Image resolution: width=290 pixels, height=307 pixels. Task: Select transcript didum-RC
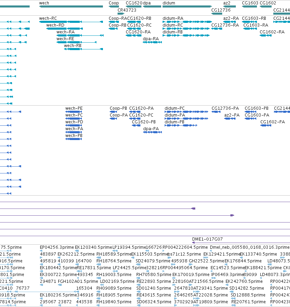173,25
